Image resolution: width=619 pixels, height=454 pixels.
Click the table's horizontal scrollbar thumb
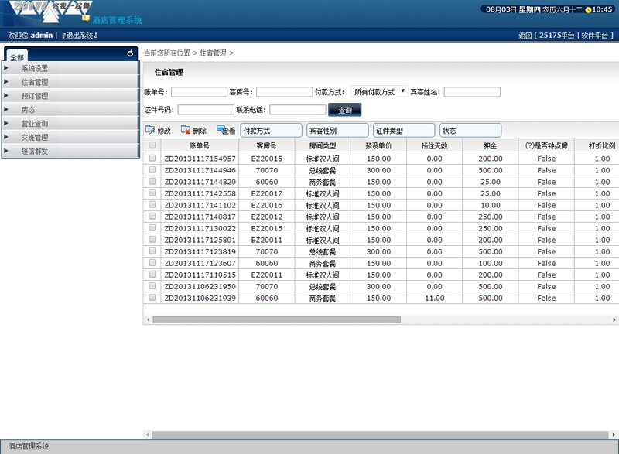[x=276, y=319]
